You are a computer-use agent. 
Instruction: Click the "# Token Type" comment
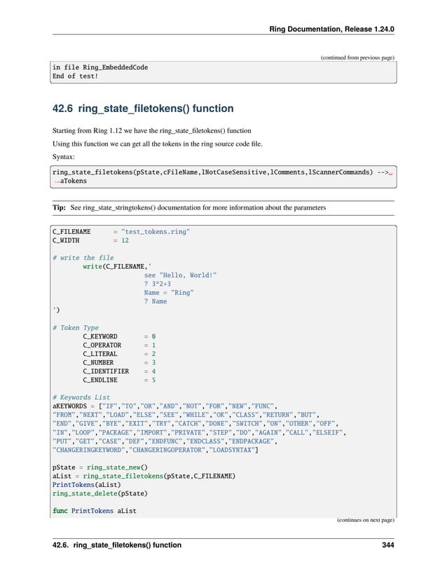pos(75,328)
